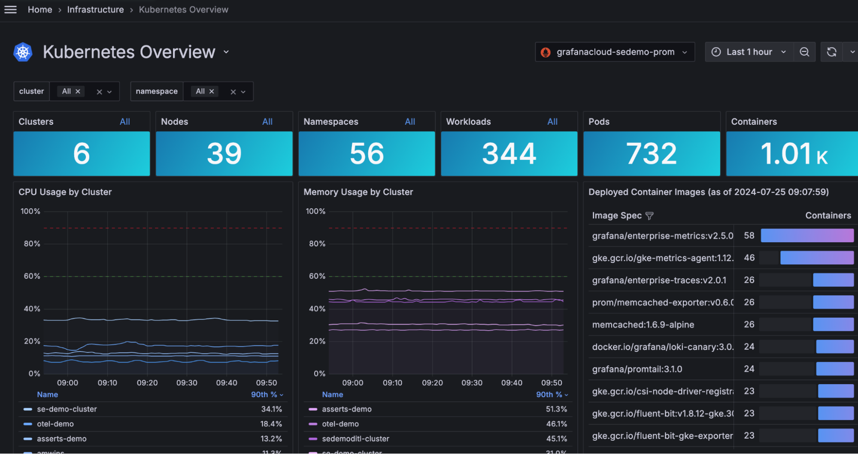Viewport: 858px width, 454px height.
Task: Open the Kubernetes Overview title chevron menu
Action: click(226, 52)
